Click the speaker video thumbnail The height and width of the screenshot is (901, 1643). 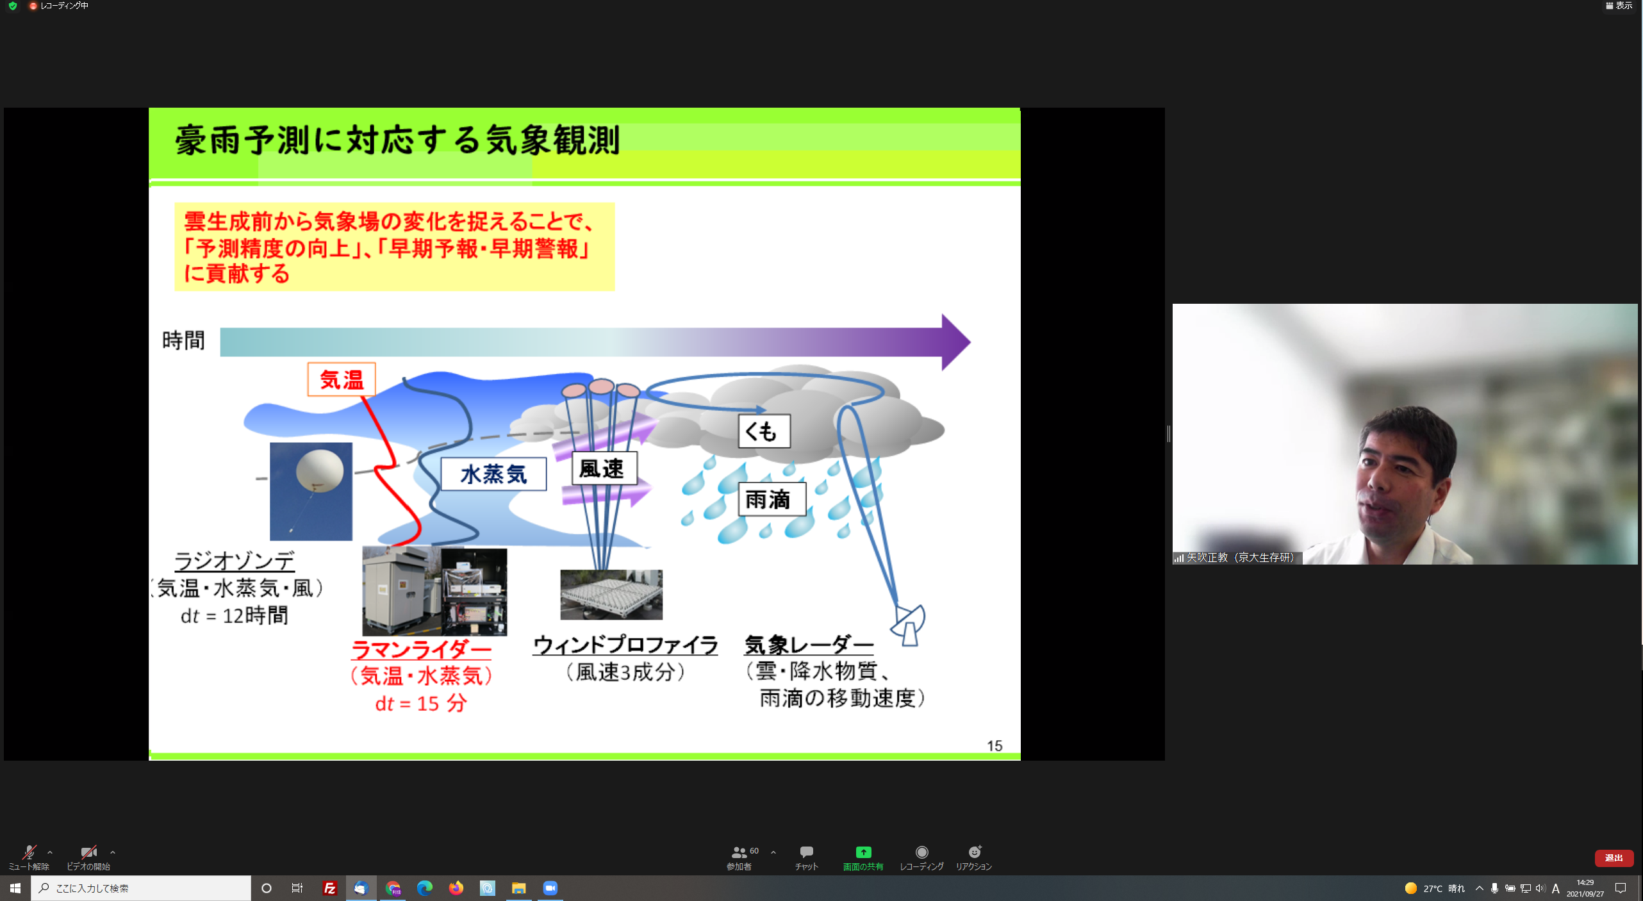pos(1405,434)
